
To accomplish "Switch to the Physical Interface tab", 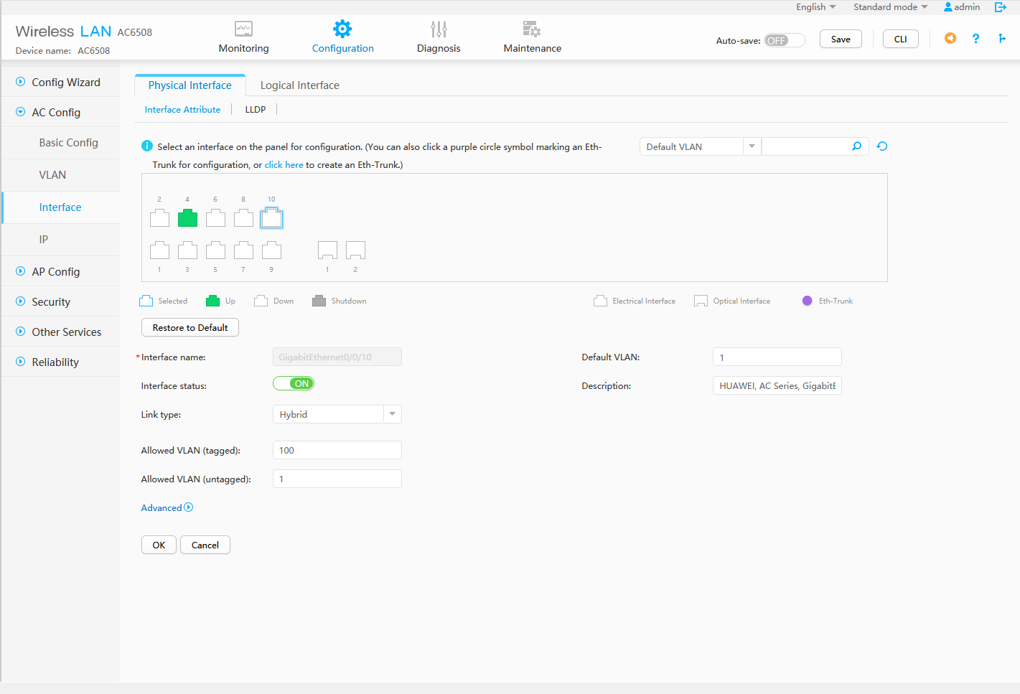I will (190, 85).
